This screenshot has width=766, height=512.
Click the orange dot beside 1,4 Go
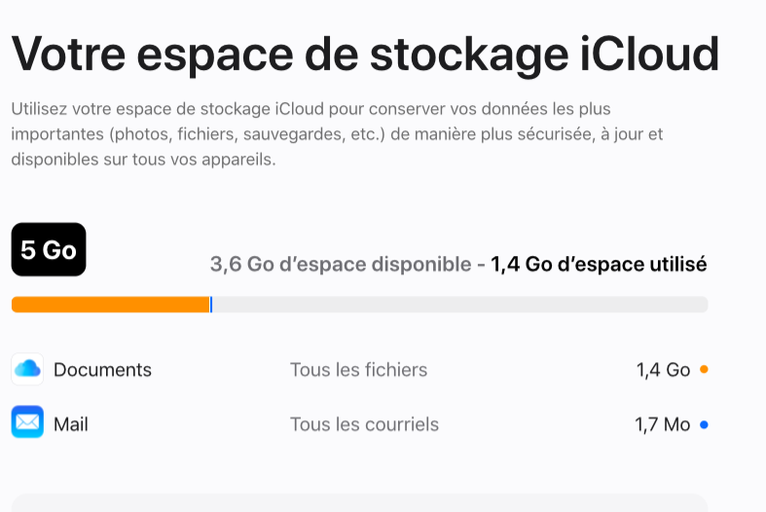704,370
